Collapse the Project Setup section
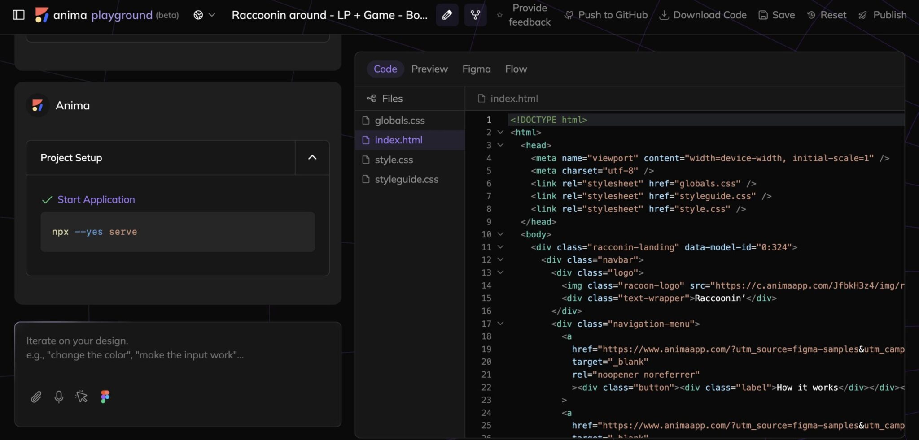This screenshot has width=919, height=440. [312, 158]
